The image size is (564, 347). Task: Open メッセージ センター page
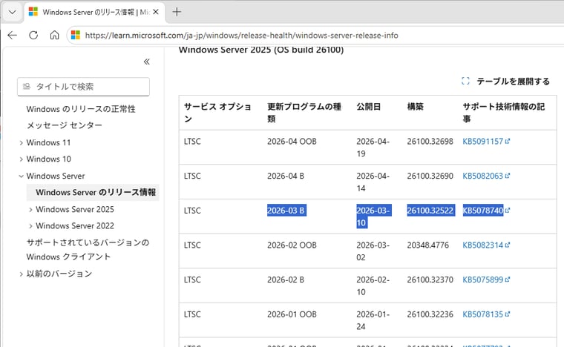(x=65, y=125)
